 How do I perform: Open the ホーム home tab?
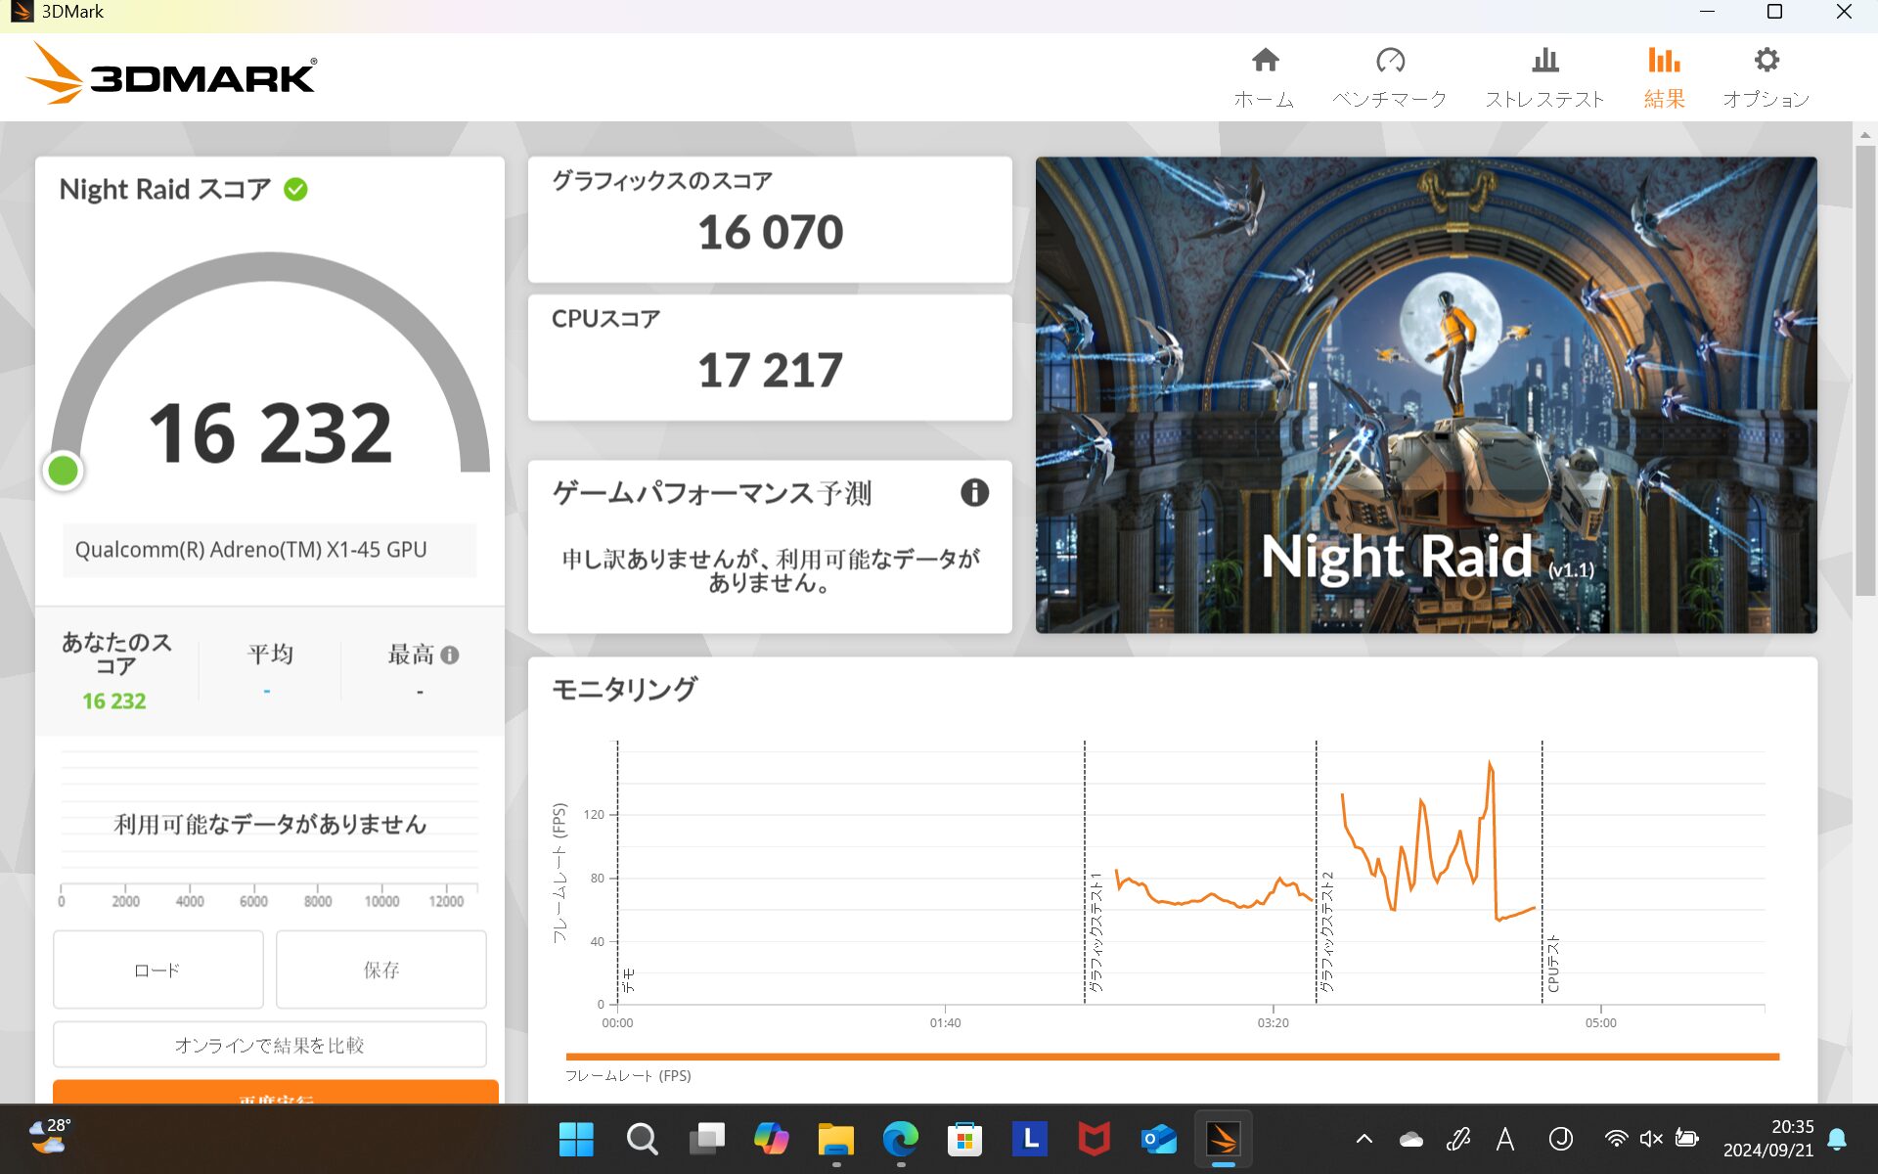(x=1264, y=77)
